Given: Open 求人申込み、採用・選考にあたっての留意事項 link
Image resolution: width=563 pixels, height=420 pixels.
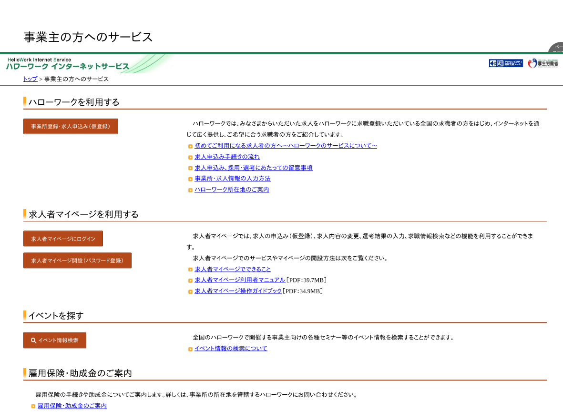Looking at the screenshot, I should 254,168.
